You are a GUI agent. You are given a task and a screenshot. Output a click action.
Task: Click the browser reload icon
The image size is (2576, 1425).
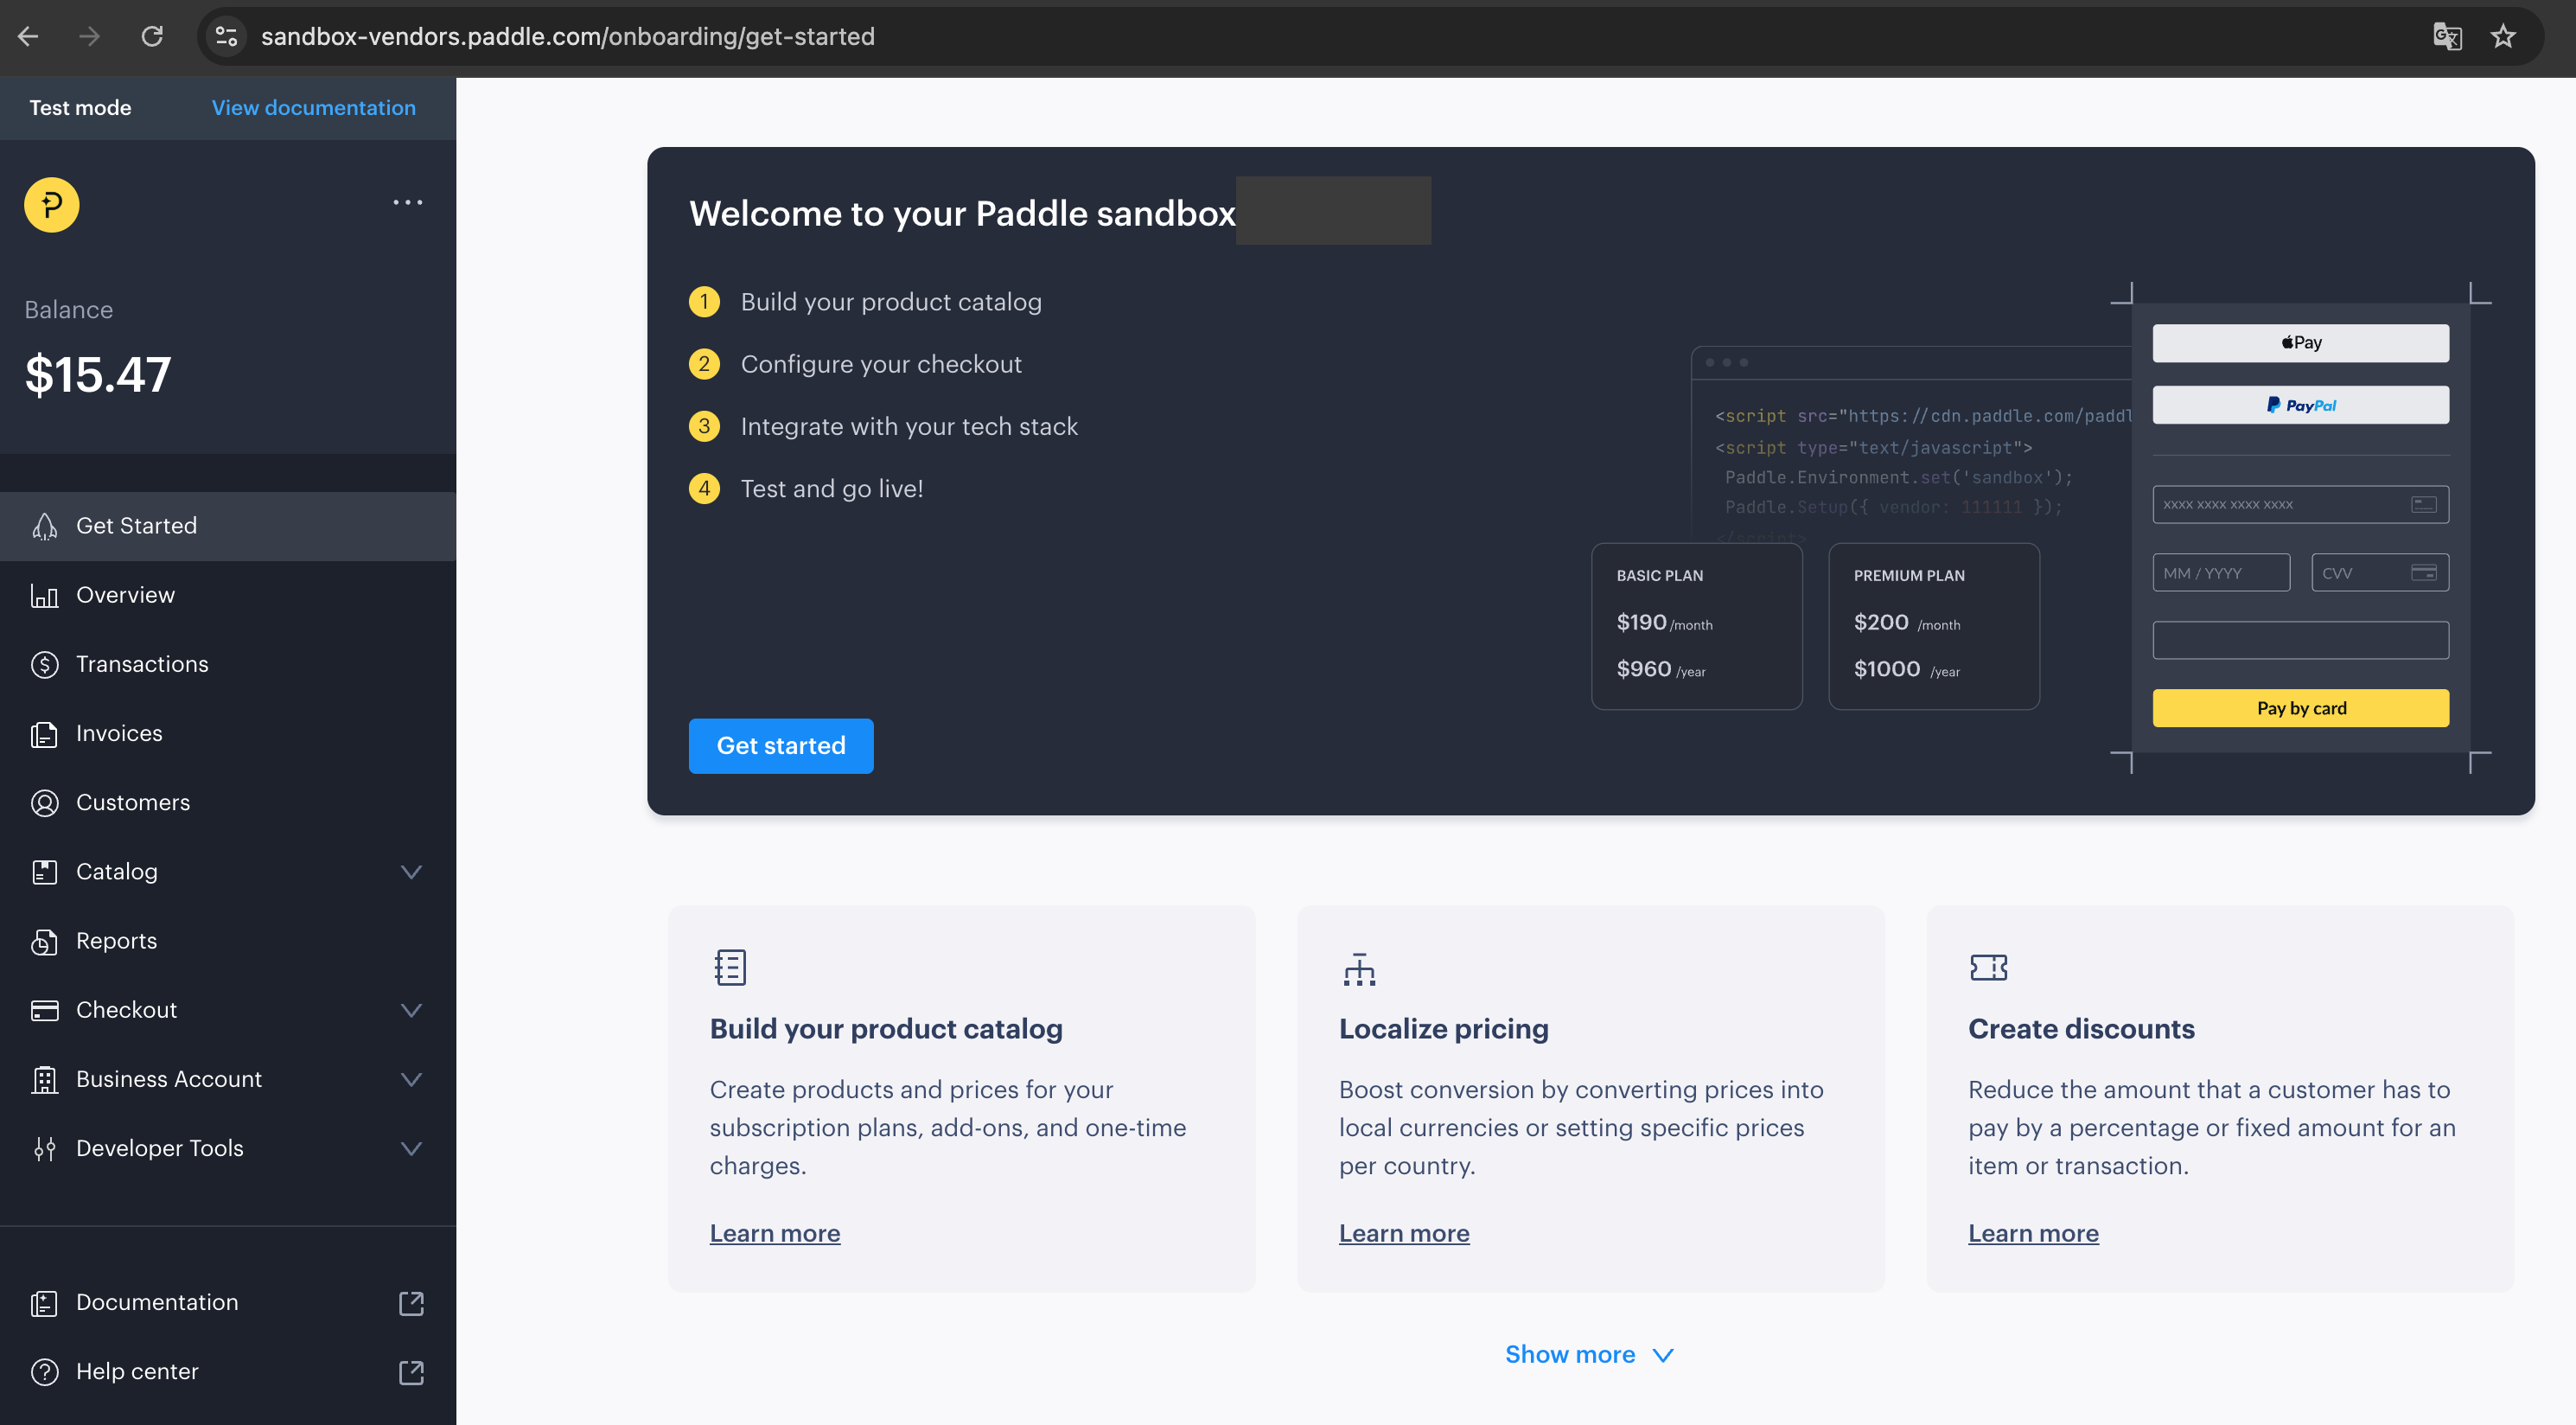click(x=152, y=37)
